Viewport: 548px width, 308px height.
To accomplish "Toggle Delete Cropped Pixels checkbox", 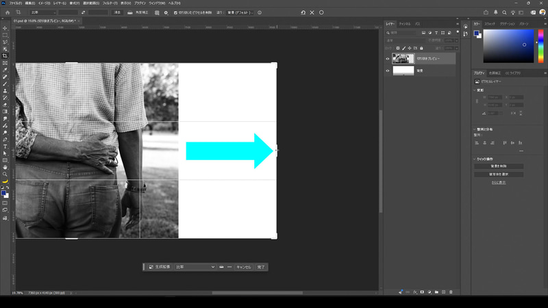I will (175, 12).
